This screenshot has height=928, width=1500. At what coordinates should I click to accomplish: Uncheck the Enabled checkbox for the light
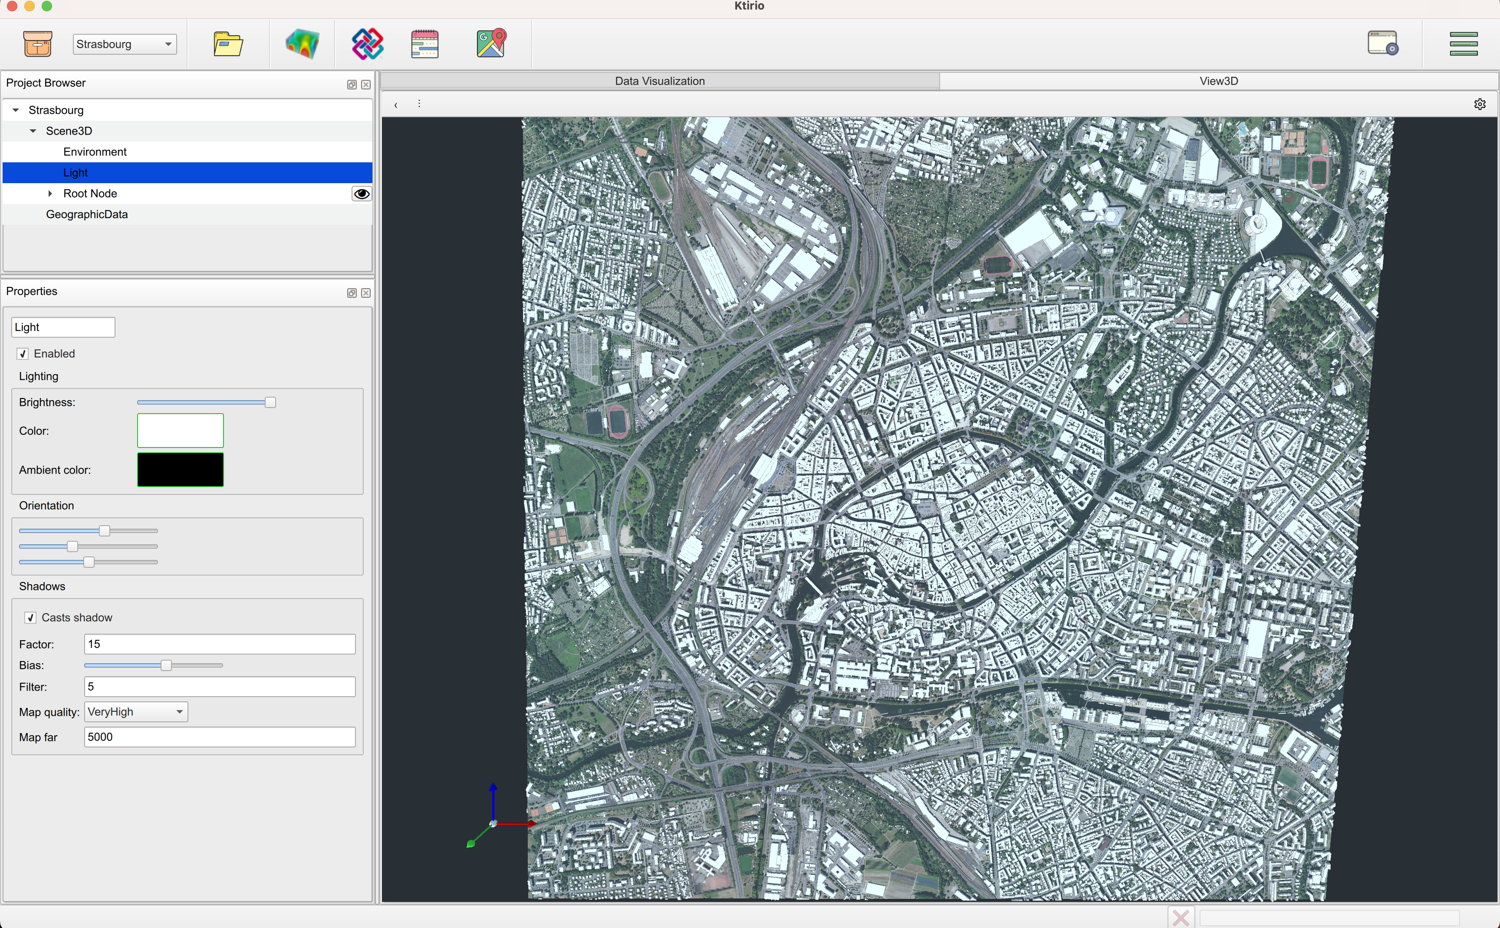point(23,354)
